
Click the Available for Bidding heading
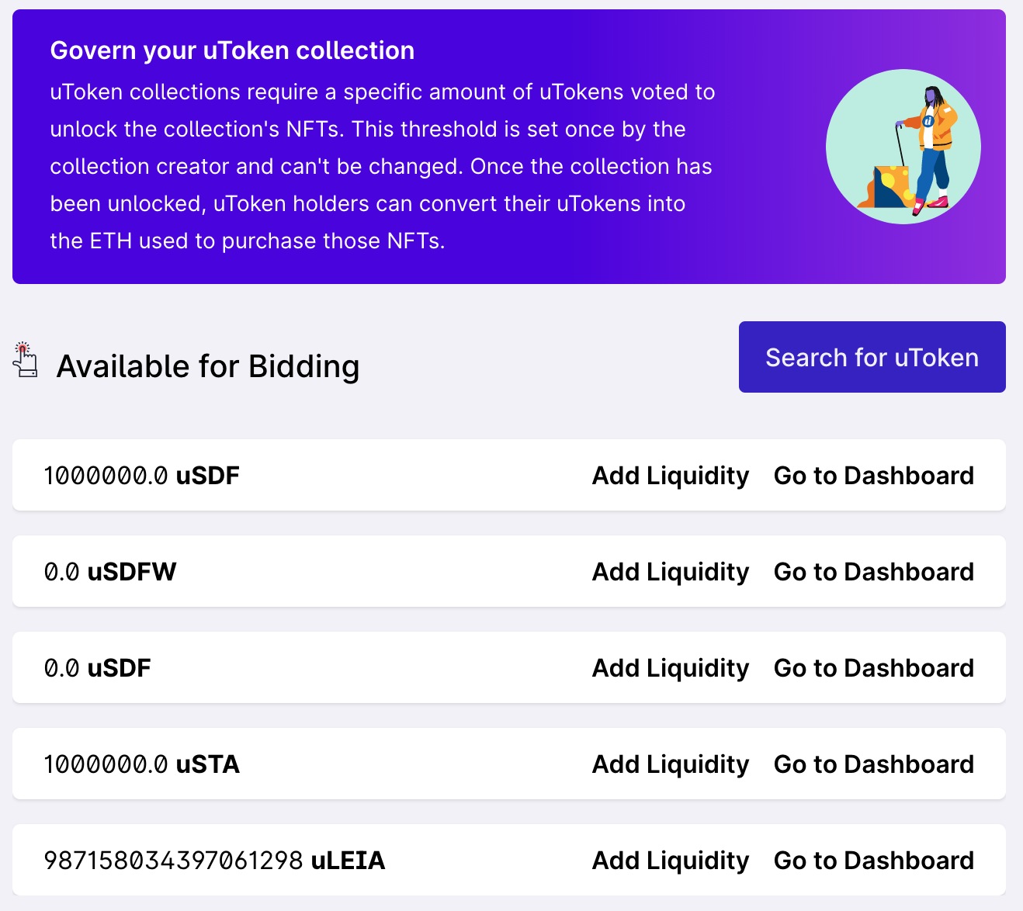(x=208, y=366)
